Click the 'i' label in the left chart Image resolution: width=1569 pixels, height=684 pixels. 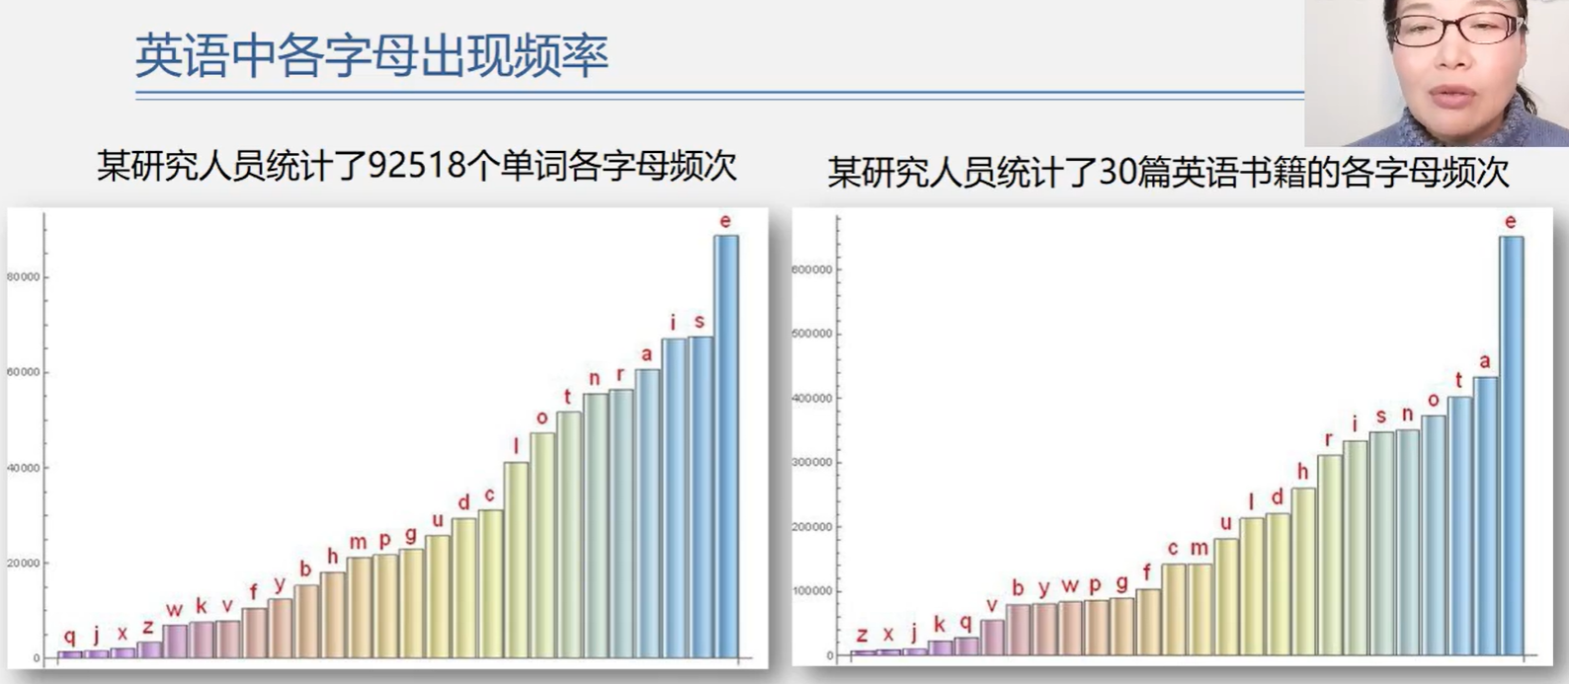tap(673, 322)
